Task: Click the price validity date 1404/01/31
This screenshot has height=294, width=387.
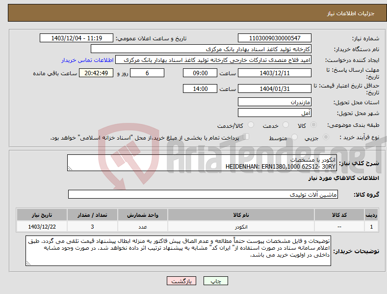Action: [275, 88]
